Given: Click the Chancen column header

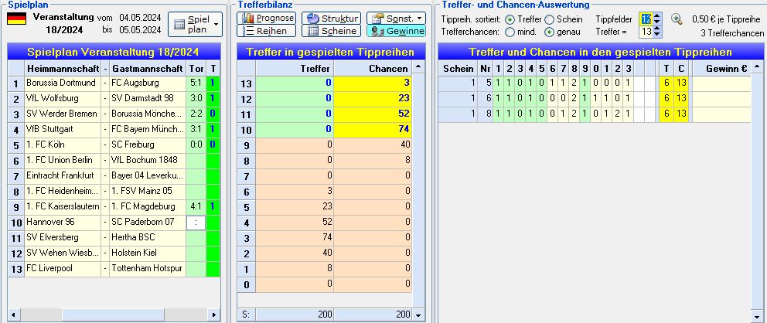Looking at the screenshot, I should pos(373,69).
